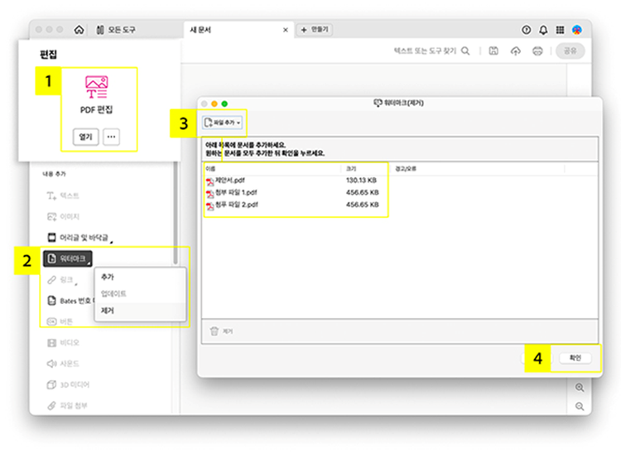Image resolution: width=621 pixels, height=454 pixels.
Task: Click the left panel scrollbar
Action: (x=175, y=214)
